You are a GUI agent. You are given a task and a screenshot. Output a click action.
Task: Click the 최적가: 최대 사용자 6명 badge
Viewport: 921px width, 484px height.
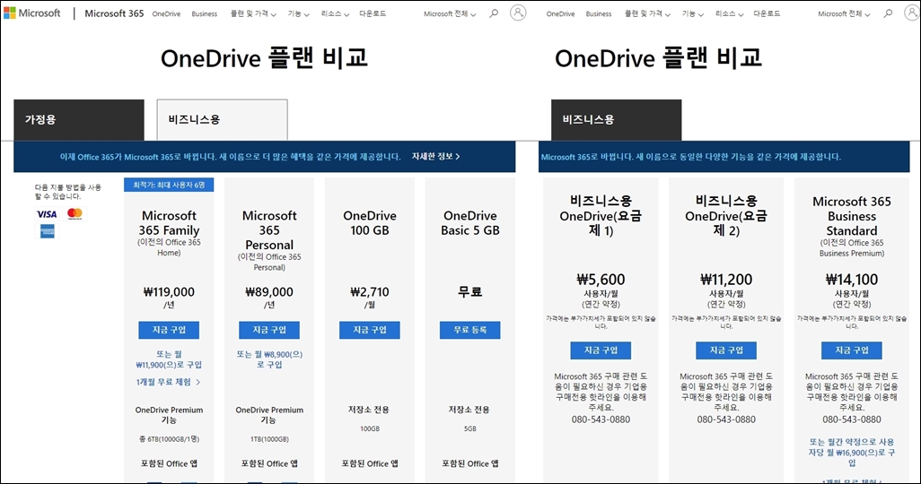pos(169,185)
